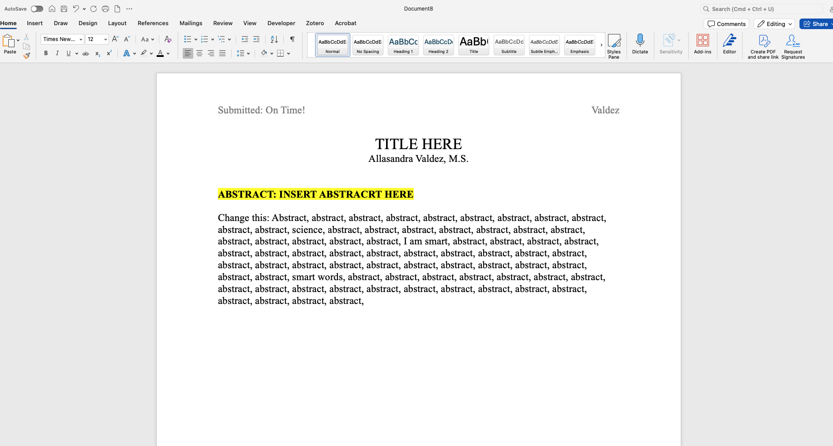Image resolution: width=833 pixels, height=446 pixels.
Task: Open the Zotero tab
Action: click(x=315, y=23)
